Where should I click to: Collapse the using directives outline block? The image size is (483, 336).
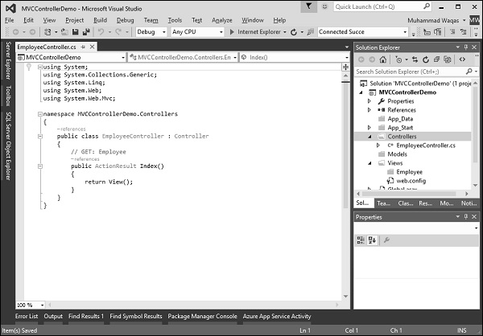[38, 68]
